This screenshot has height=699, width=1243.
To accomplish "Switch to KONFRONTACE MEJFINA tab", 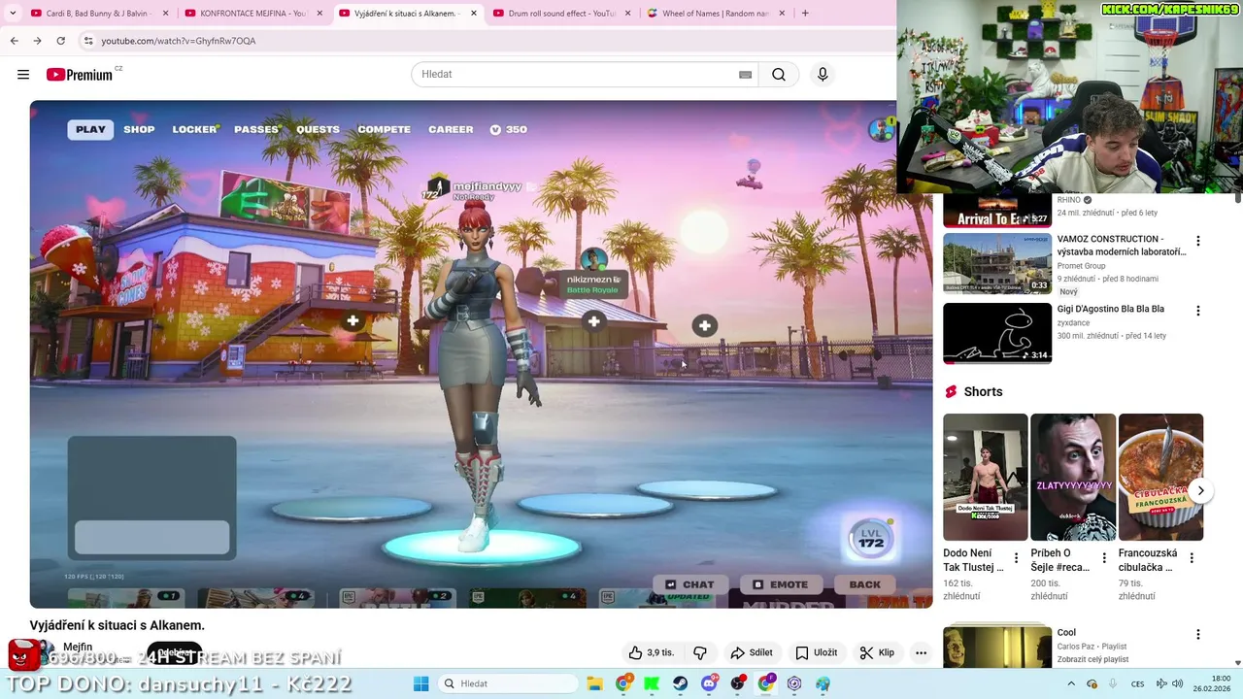I will pyautogui.click(x=252, y=14).
